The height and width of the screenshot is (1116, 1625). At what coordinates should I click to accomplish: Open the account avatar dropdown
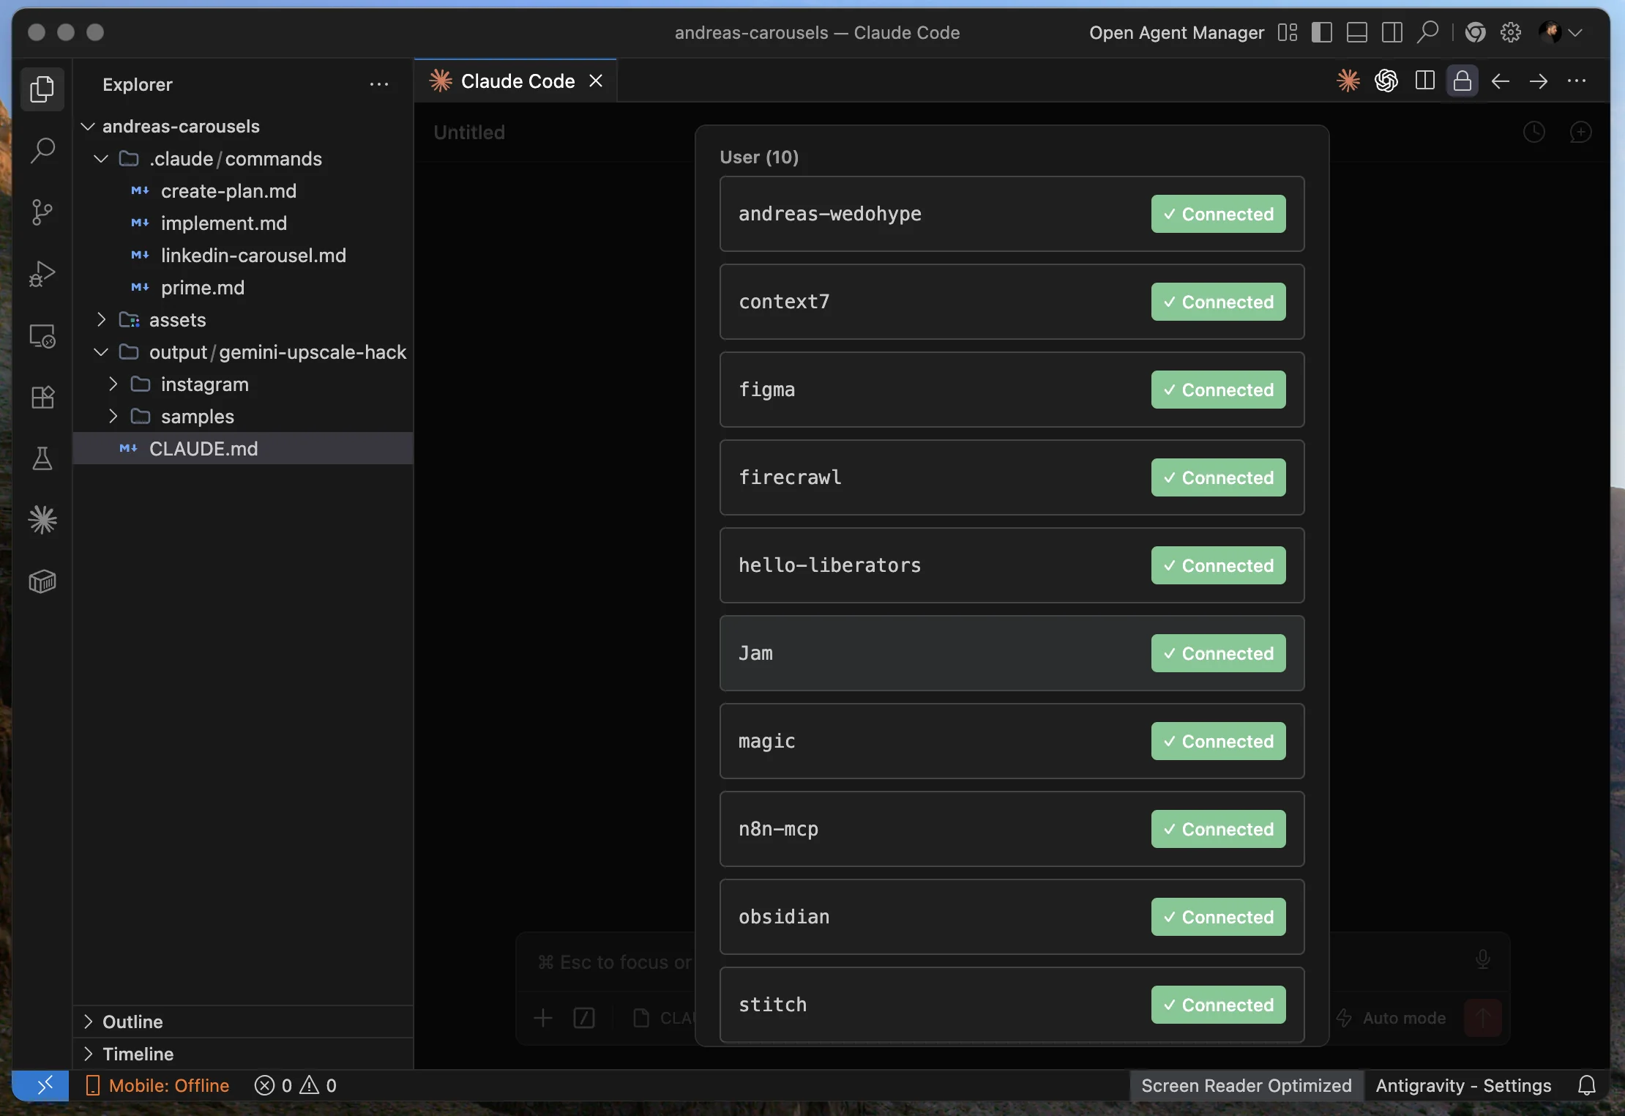(x=1561, y=32)
